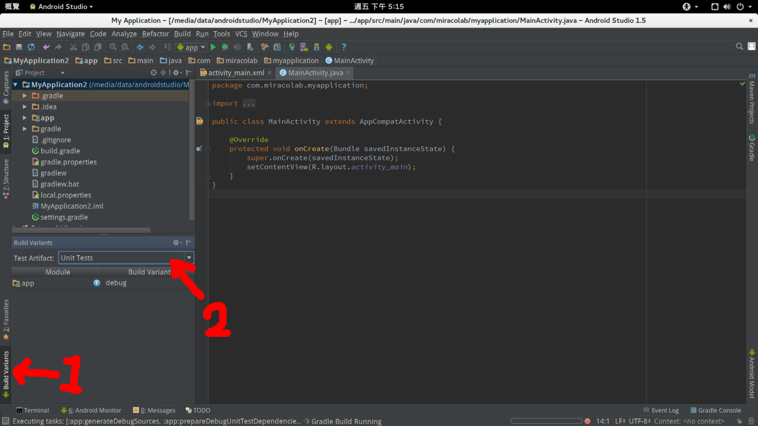The image size is (758, 426).
Task: Sync project with Gradle files icon
Action: 292,47
